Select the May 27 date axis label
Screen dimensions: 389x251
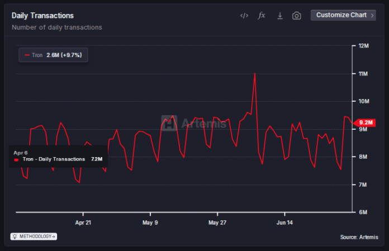[x=217, y=222]
